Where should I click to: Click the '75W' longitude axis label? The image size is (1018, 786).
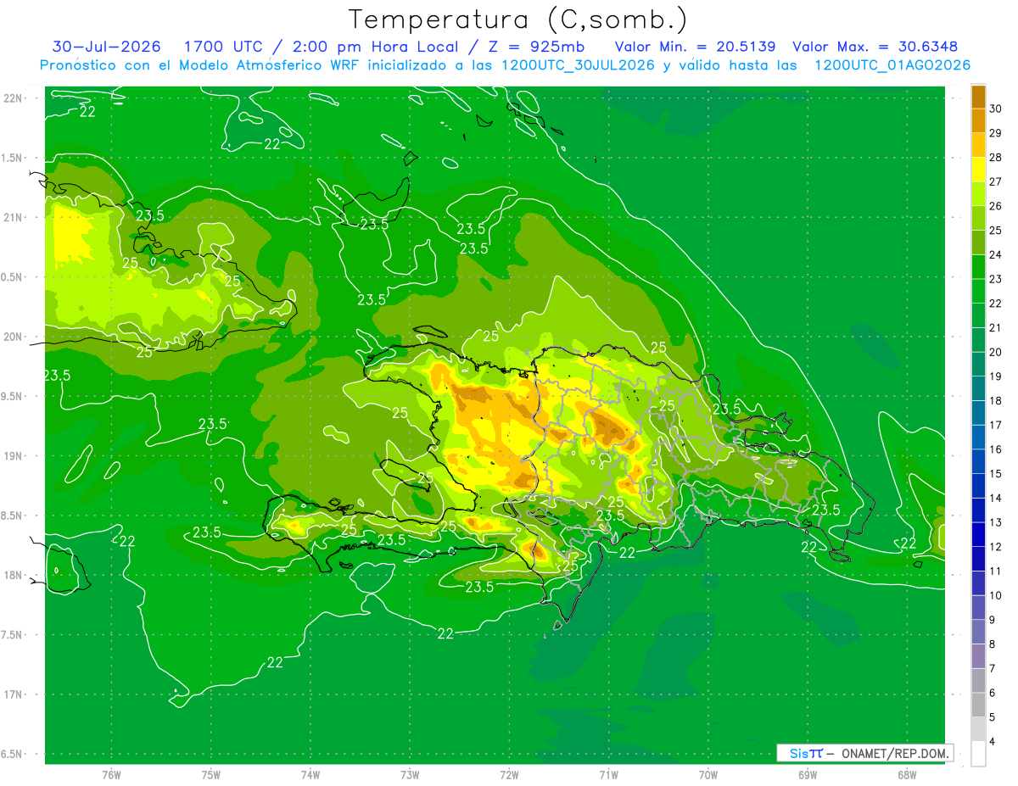tap(211, 775)
